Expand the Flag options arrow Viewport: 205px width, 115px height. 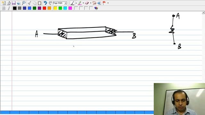click(x=108, y=3)
